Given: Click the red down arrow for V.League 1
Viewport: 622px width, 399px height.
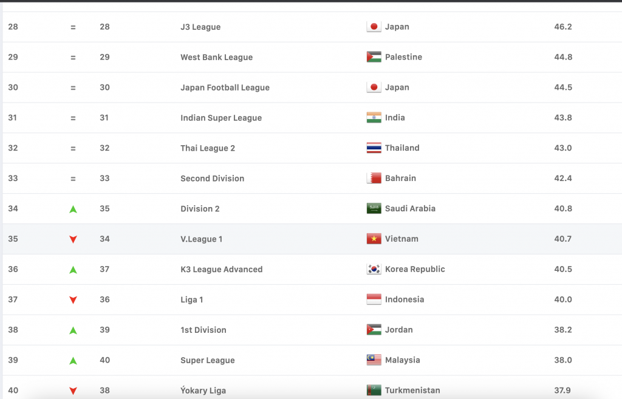Looking at the screenshot, I should [73, 239].
